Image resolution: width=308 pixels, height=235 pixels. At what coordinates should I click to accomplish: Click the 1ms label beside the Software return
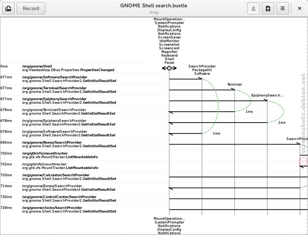216,134
